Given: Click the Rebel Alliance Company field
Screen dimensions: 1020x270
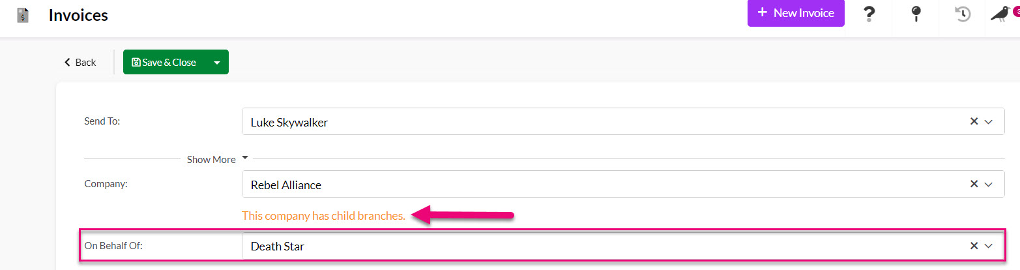Looking at the screenshot, I should click(622, 184).
